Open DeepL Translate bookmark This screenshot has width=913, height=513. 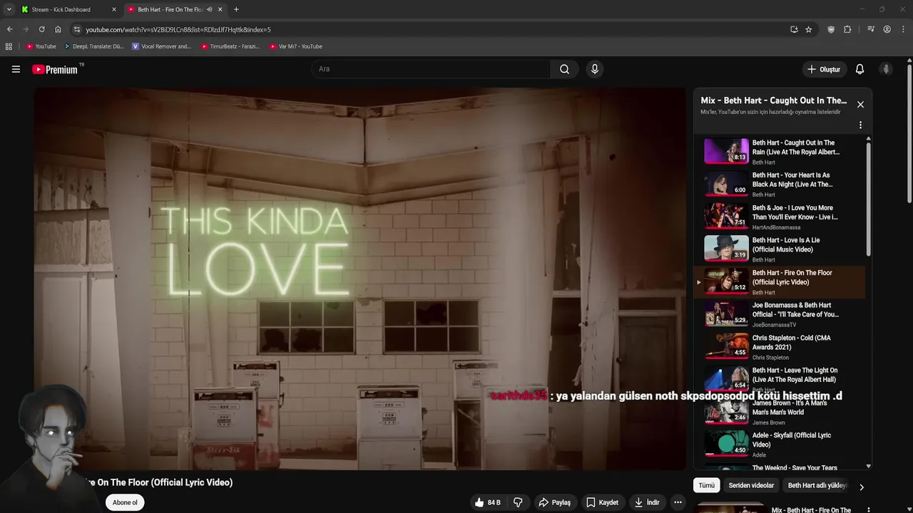93,46
